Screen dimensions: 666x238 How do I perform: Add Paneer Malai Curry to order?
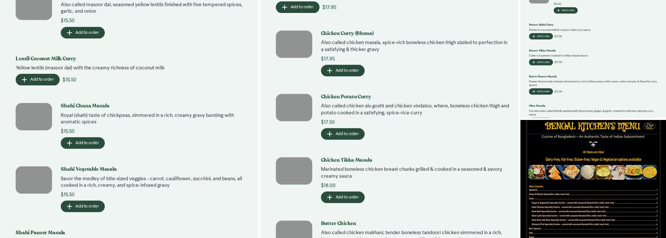coord(541,36)
